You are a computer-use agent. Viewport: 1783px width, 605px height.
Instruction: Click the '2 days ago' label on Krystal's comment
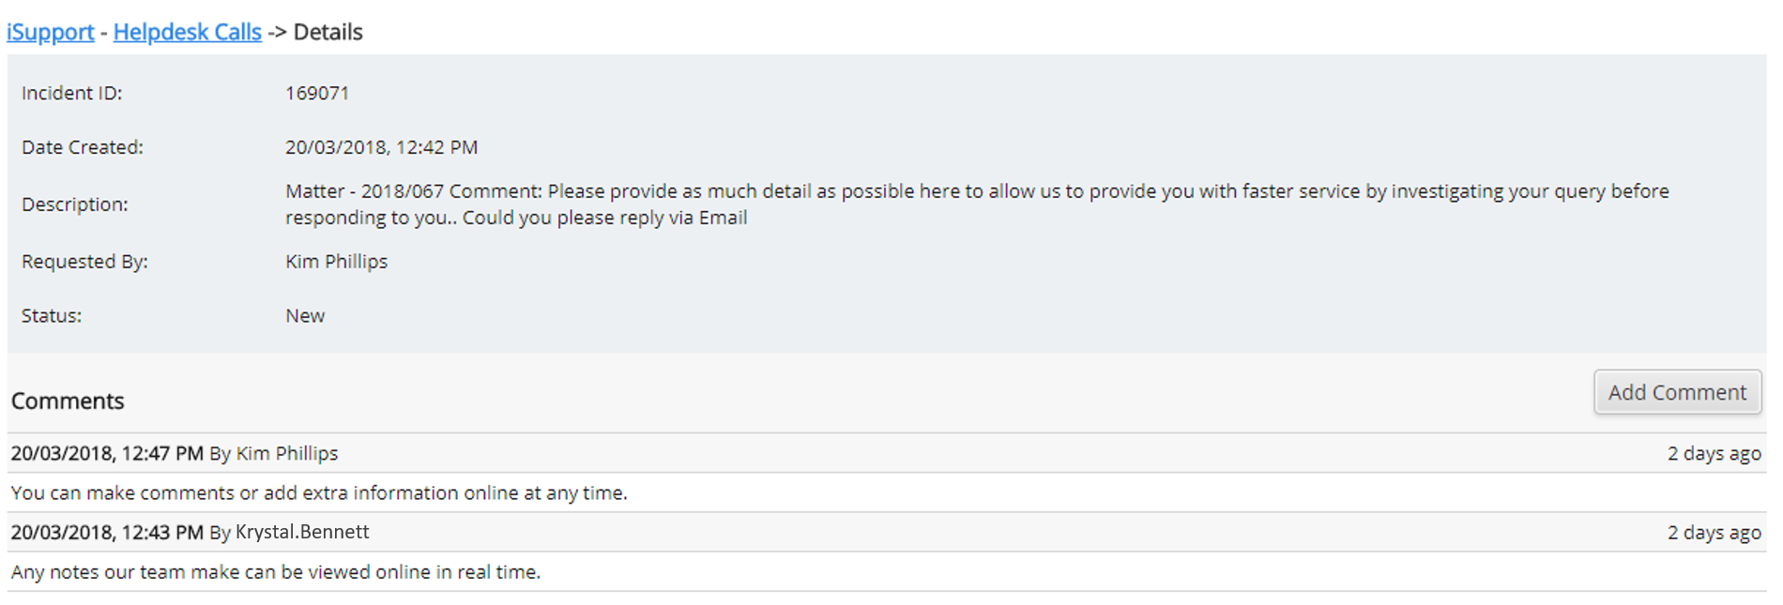click(1714, 533)
